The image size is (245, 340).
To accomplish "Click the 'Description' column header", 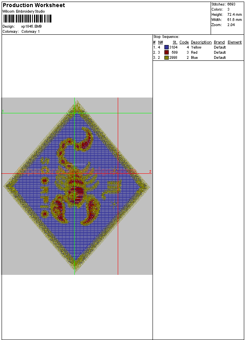I will (201, 42).
